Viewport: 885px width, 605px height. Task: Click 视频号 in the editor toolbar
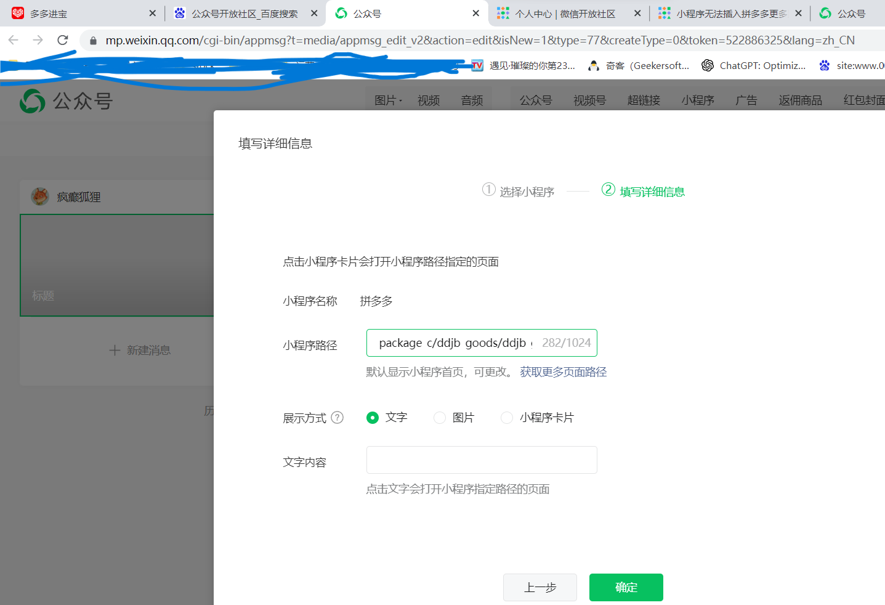pyautogui.click(x=589, y=100)
